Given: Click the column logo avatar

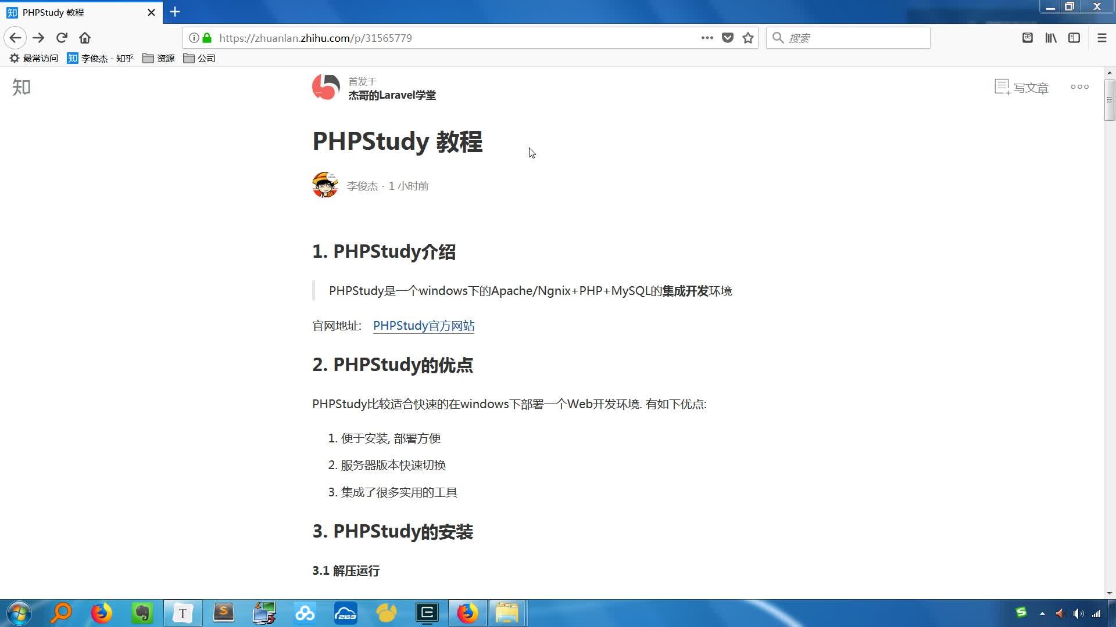Looking at the screenshot, I should tap(325, 87).
